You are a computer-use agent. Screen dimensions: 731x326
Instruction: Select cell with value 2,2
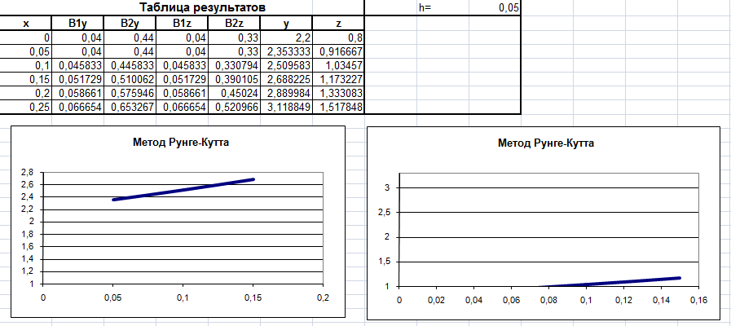286,37
